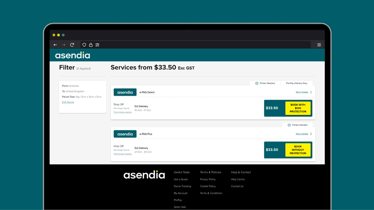
Task: Click the asendia logo in header
Action: tap(73, 55)
